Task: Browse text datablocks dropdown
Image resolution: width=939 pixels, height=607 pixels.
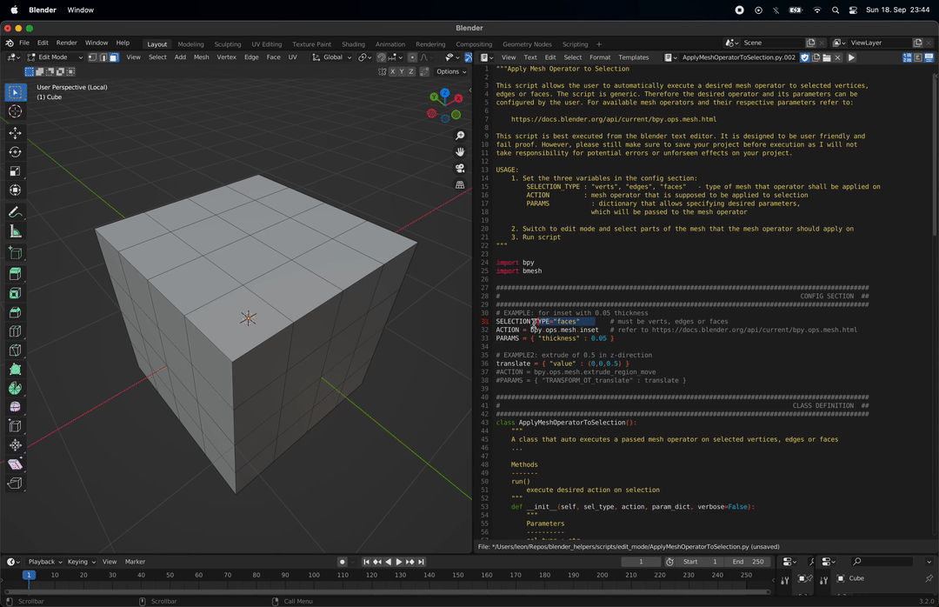Action: pyautogui.click(x=670, y=57)
